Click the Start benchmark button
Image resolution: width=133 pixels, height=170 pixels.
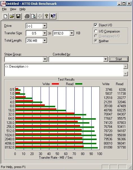click(119, 59)
